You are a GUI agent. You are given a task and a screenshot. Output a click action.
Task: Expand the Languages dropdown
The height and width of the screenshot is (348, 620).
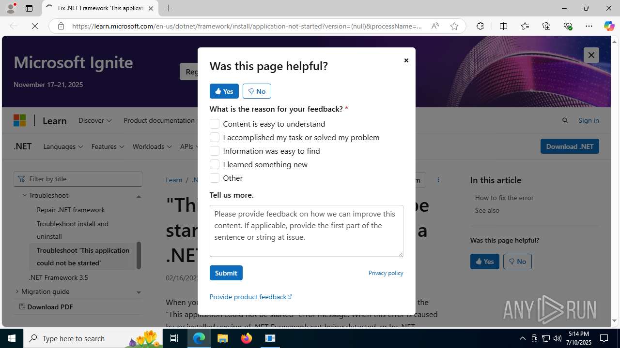click(x=63, y=146)
